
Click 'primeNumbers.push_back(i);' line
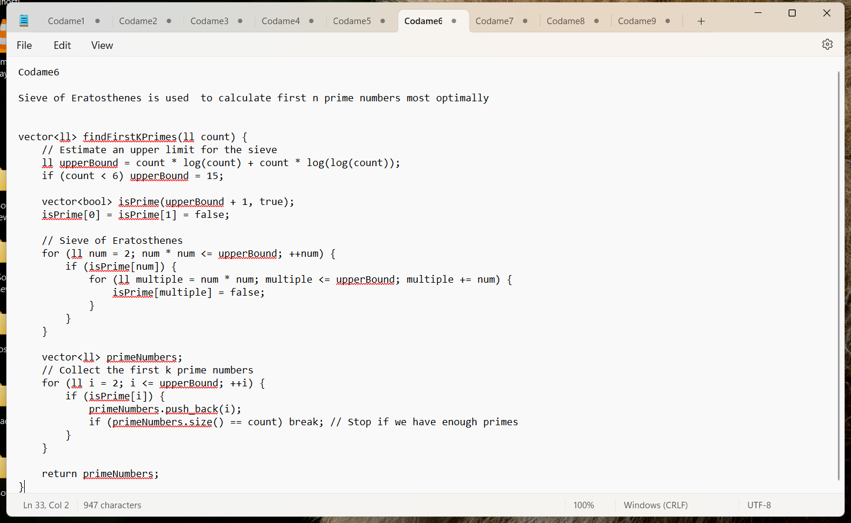[x=165, y=409]
